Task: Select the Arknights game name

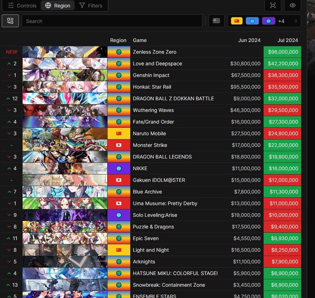Action: [x=144, y=262]
